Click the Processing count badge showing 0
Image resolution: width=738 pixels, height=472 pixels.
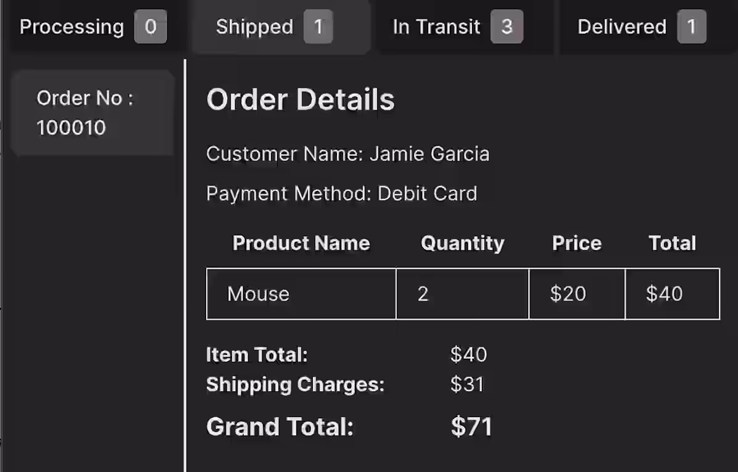pos(151,28)
